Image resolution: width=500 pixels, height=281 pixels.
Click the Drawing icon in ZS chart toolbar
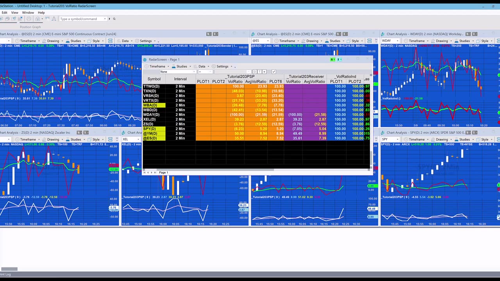(x=44, y=140)
